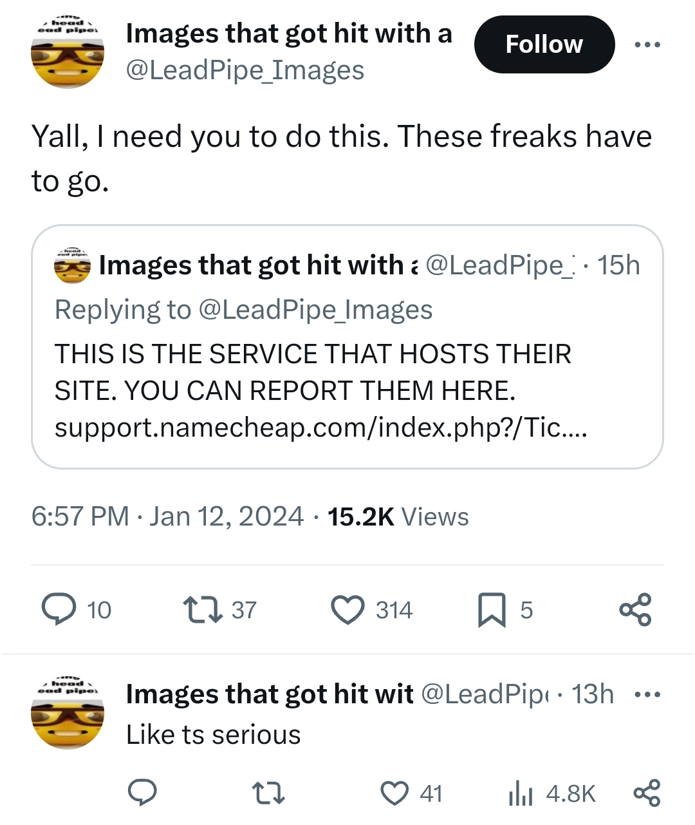Like the "Like ts serious" reply

[394, 793]
